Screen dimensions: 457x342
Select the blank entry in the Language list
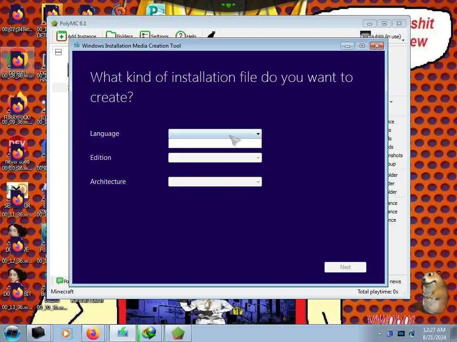(215, 143)
